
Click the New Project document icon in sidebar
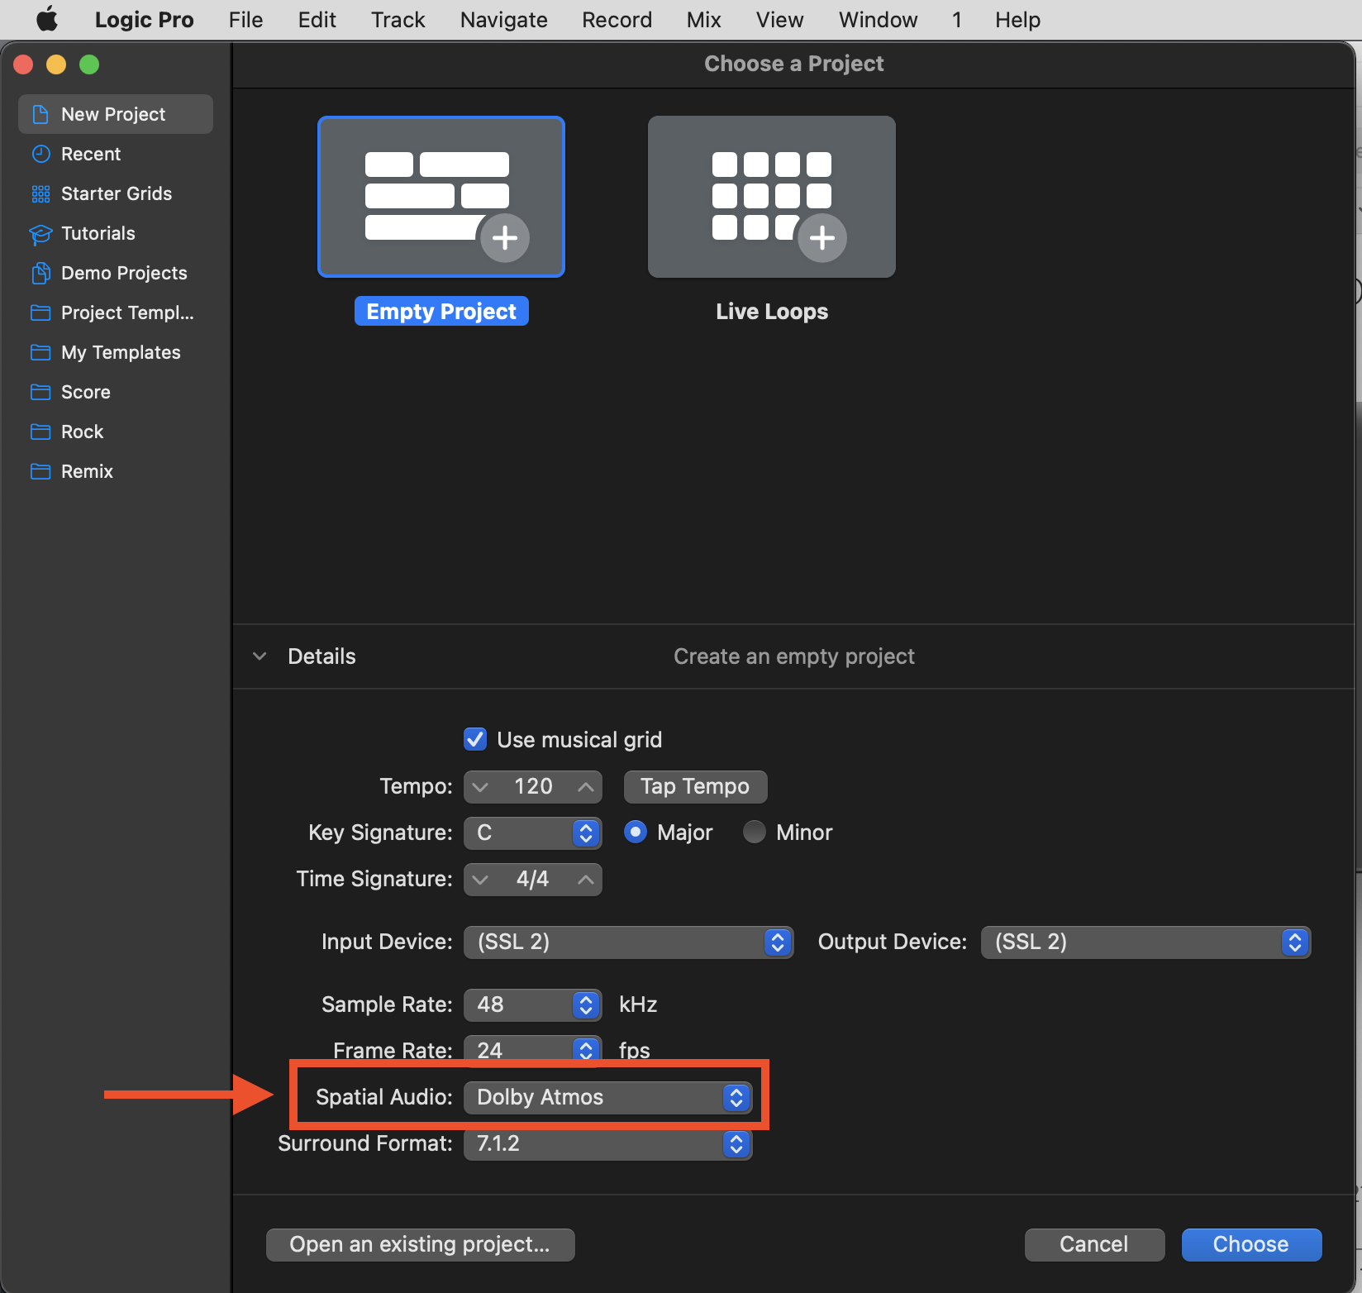click(x=40, y=114)
